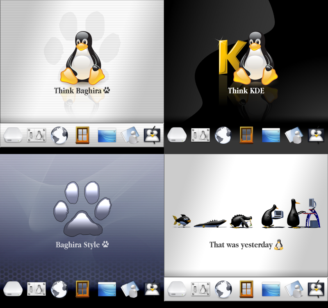Image resolution: width=328 pixels, height=308 pixels.
Task: Click the blue desktop screen icon in Think KDE panel
Action: click(x=271, y=135)
